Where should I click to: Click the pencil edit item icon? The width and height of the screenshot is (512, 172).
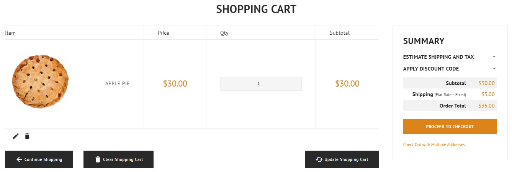pyautogui.click(x=16, y=136)
